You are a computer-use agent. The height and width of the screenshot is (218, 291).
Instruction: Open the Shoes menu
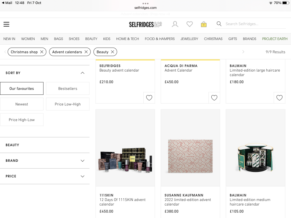click(74, 39)
